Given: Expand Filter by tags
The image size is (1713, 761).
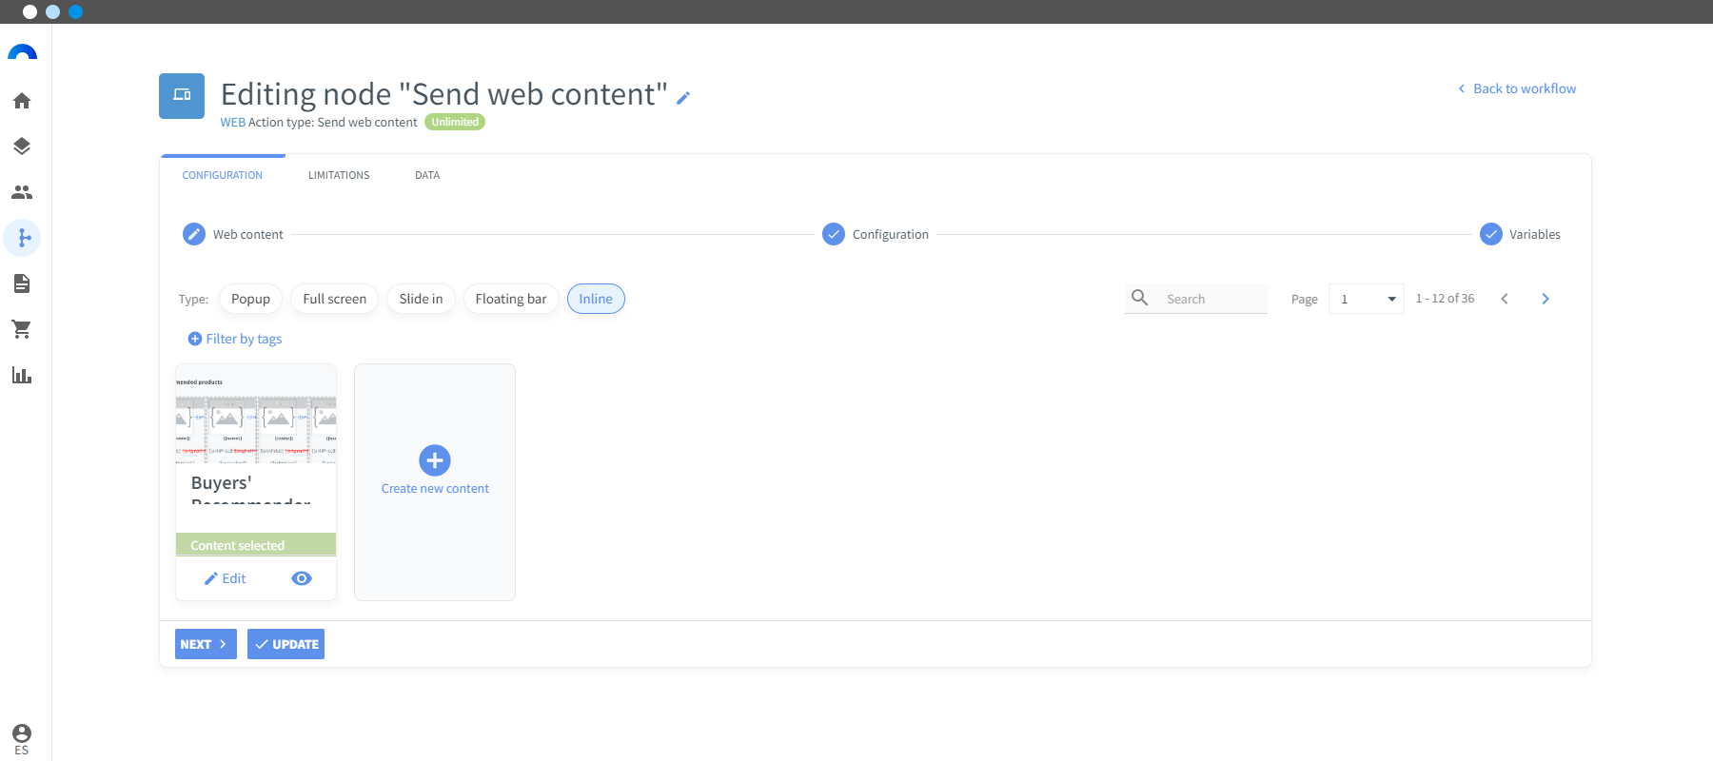Looking at the screenshot, I should point(235,339).
